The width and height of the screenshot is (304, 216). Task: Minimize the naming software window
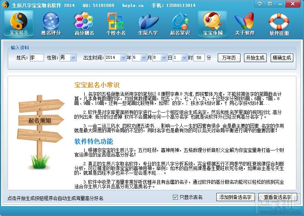[280, 4]
